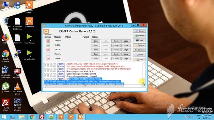Viewport: 214px width, 120px height.
Task: Click the XAMPP title bar icon
Action: [44, 26]
